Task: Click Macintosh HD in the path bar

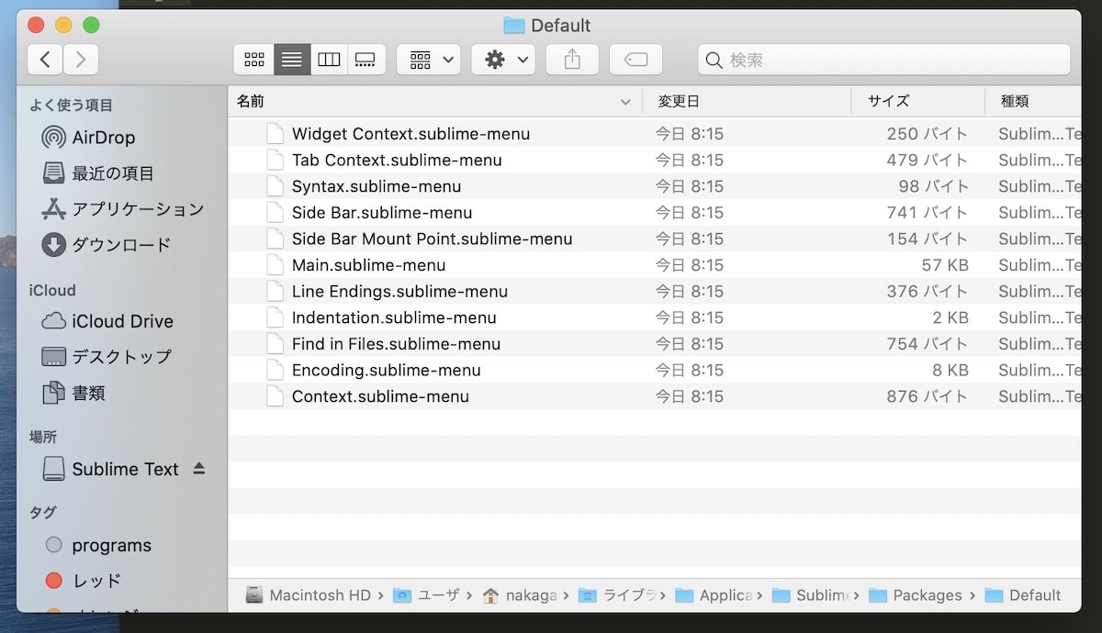Action: tap(309, 595)
